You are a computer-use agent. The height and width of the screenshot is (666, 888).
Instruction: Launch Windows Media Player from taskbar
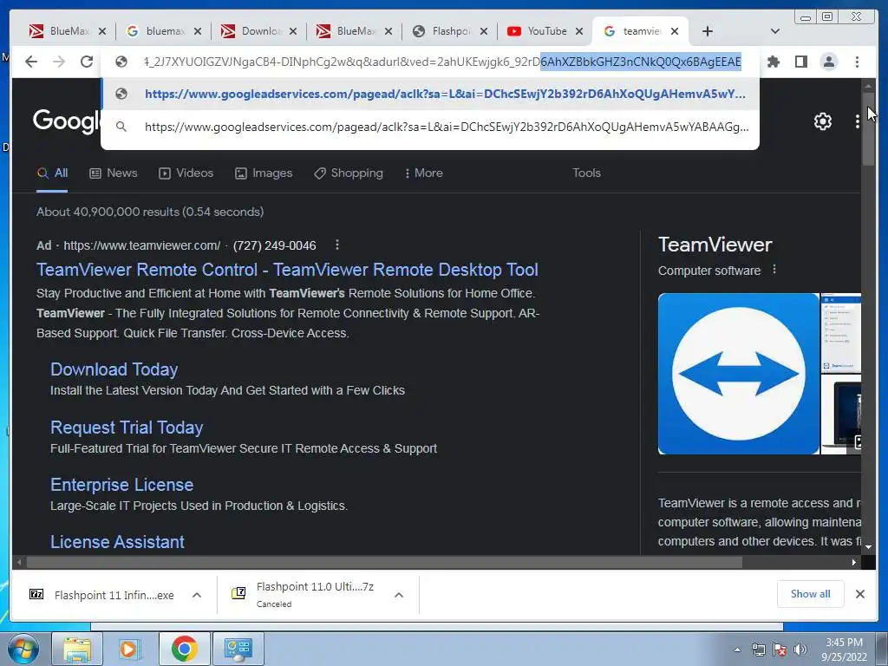[x=130, y=649]
